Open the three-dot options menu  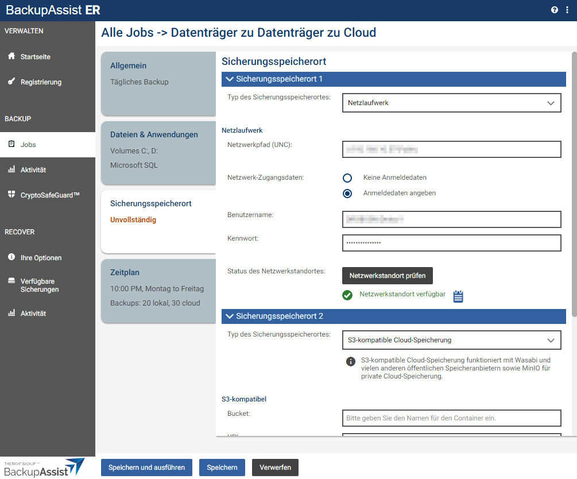[x=567, y=10]
